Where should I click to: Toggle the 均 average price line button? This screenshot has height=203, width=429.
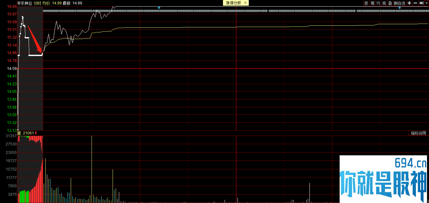(378, 3)
